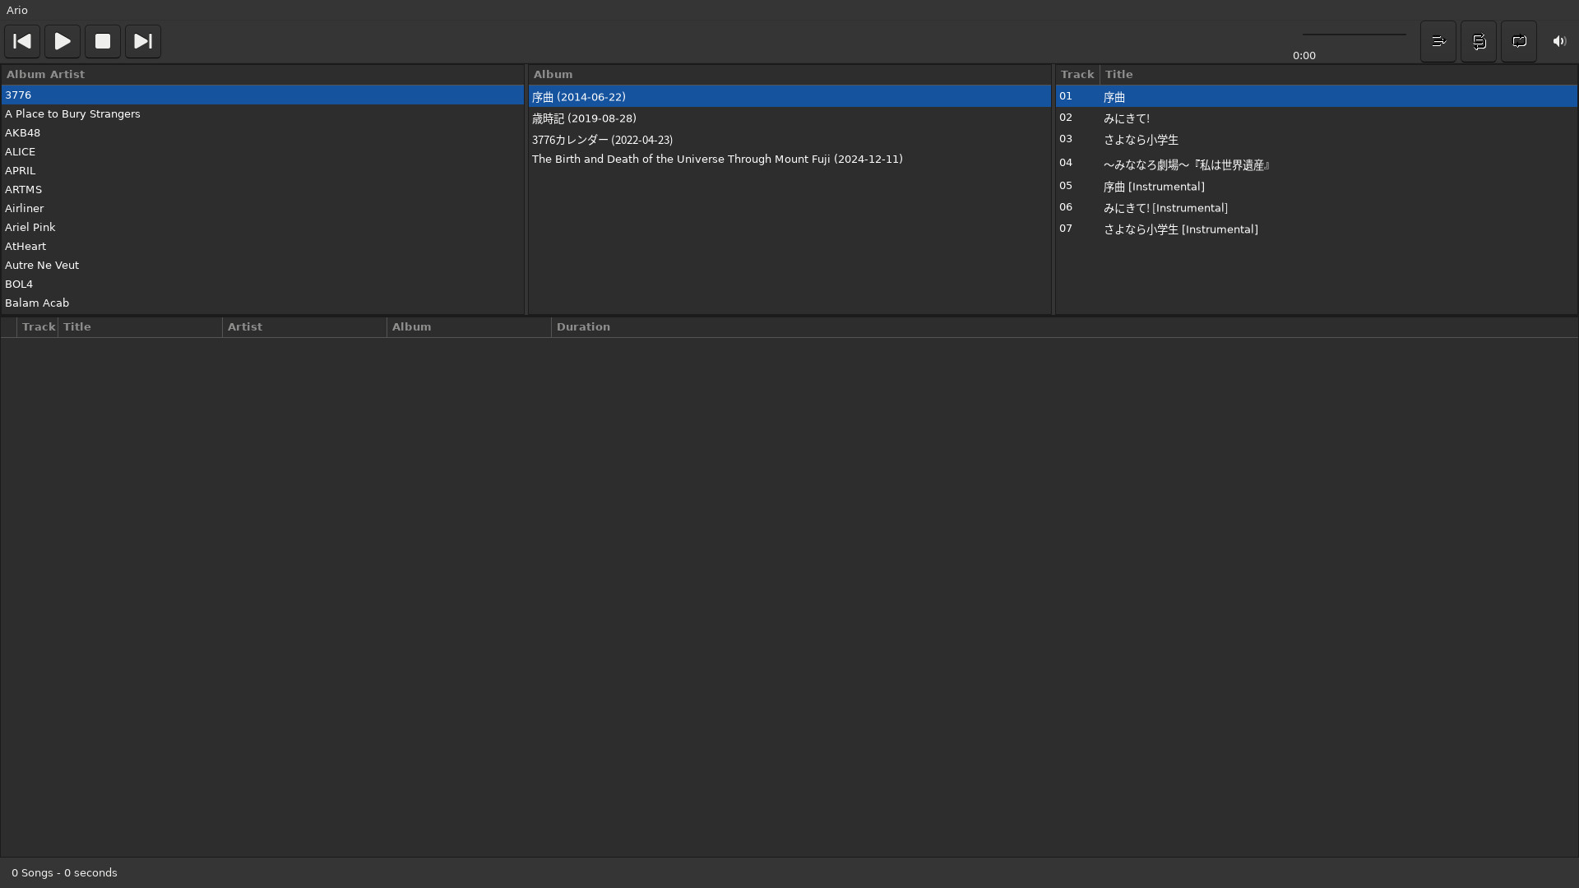Select Balam Acab artist entry
This screenshot has width=1579, height=888.
coord(37,303)
